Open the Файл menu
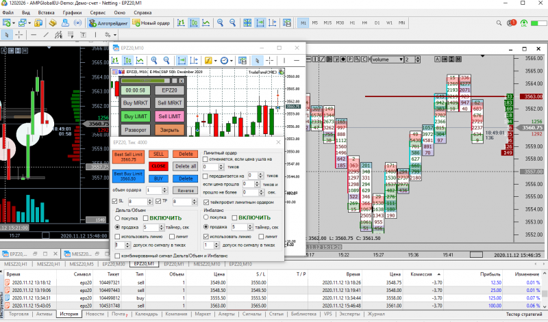 pyautogui.click(x=8, y=12)
